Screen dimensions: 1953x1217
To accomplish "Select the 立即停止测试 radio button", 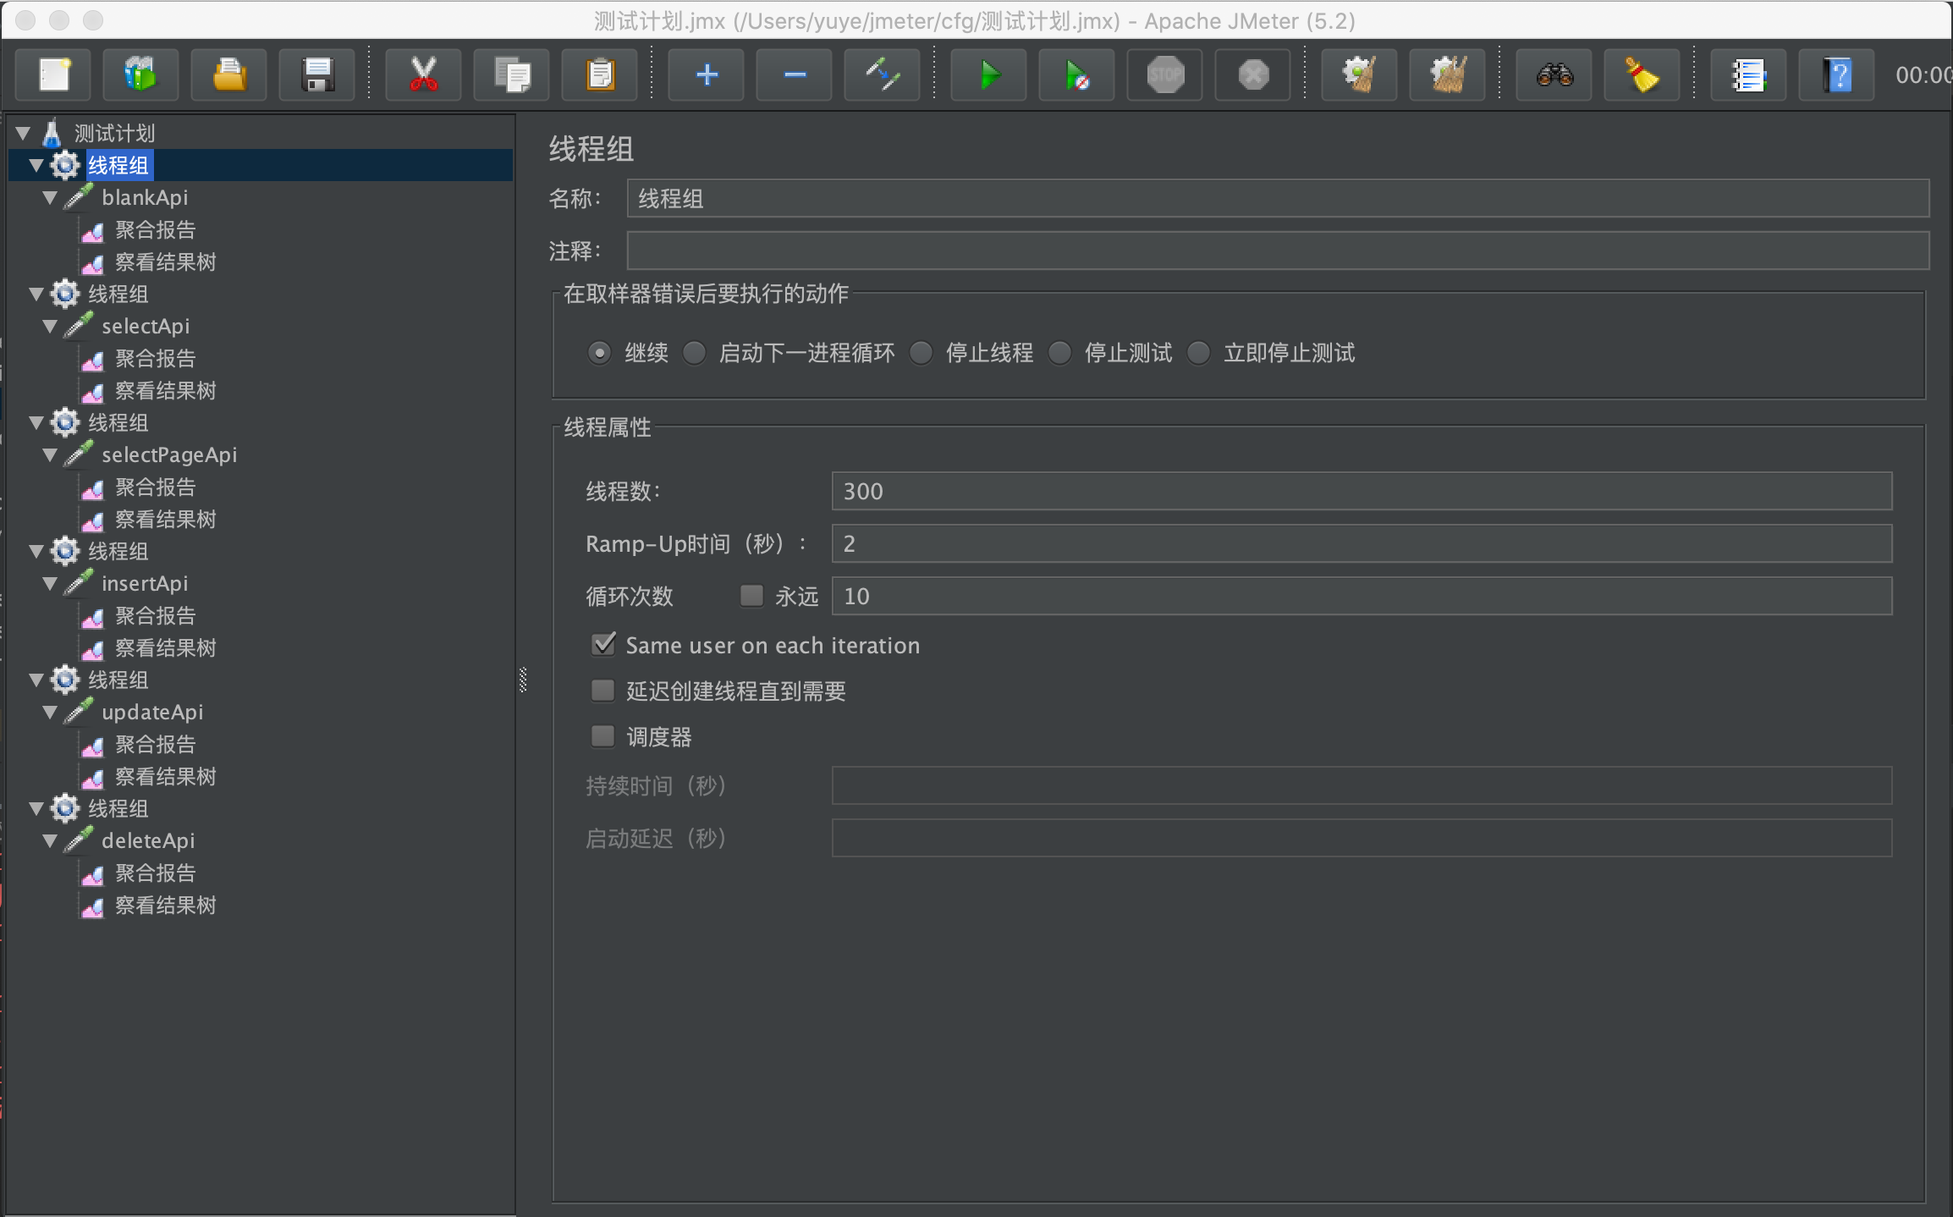I will pos(1198,353).
